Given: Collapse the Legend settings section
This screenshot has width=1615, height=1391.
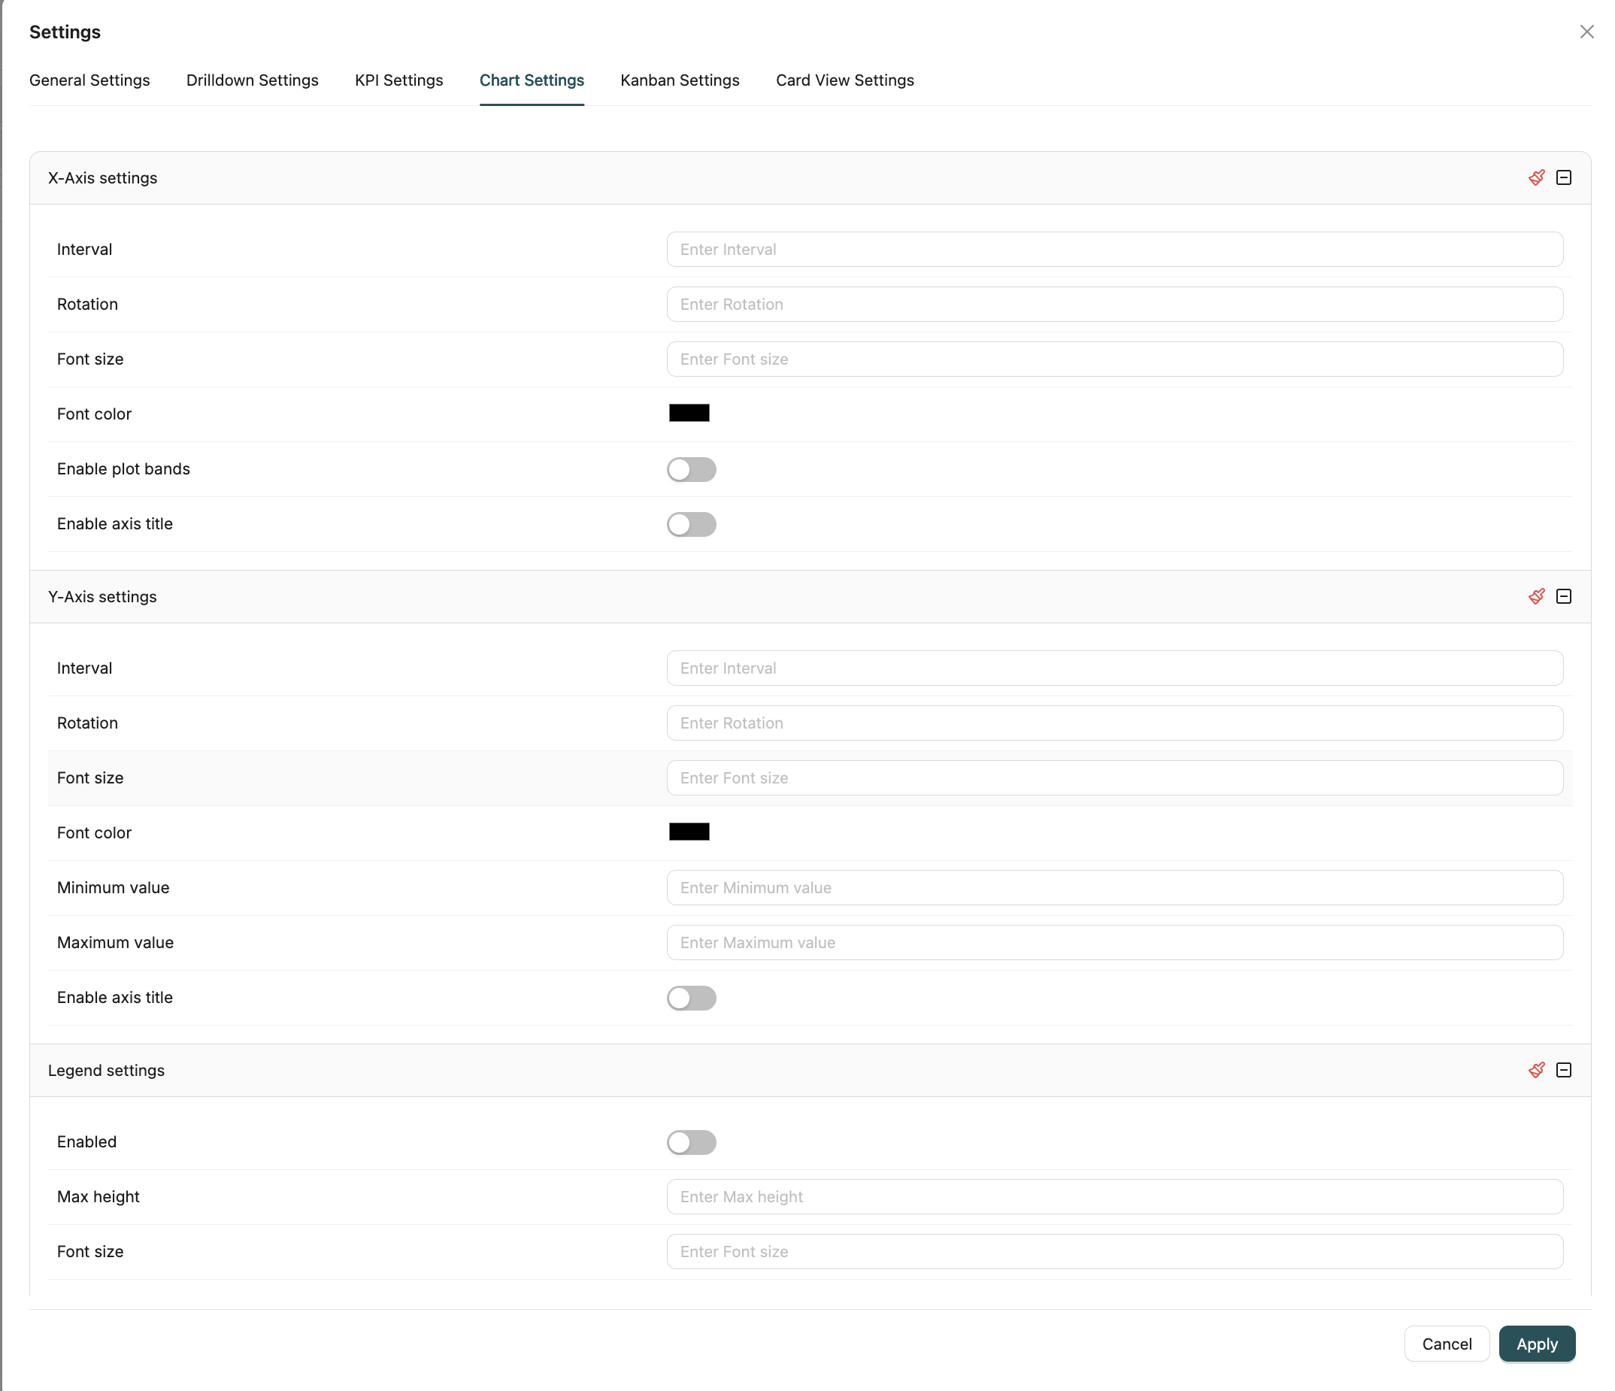Looking at the screenshot, I should [1564, 1070].
